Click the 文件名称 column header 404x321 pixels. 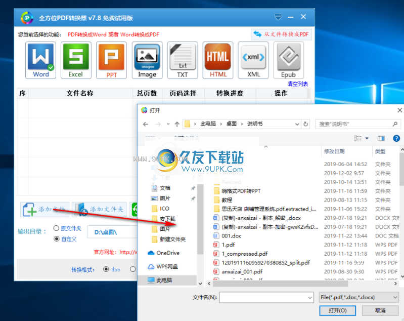point(80,93)
